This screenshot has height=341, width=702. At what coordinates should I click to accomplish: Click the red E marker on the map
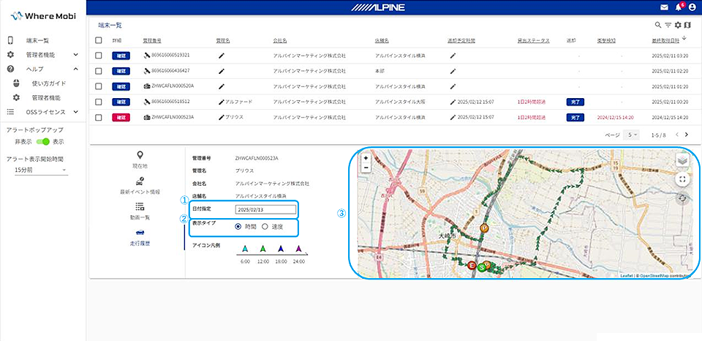click(x=472, y=266)
